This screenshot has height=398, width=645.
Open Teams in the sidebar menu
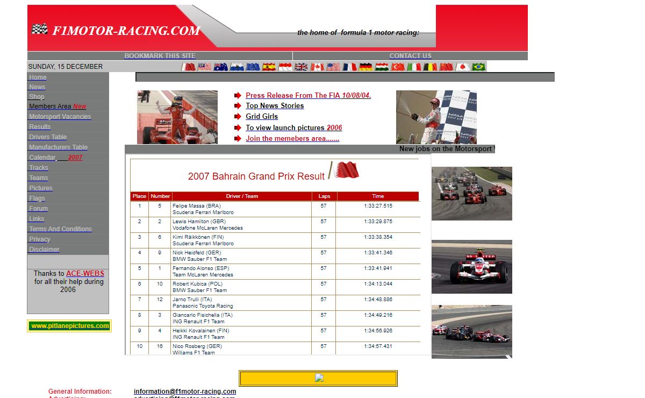click(39, 178)
